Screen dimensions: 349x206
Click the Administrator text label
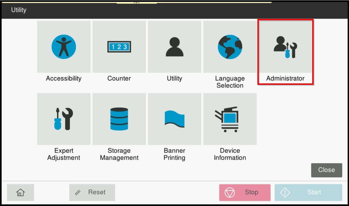tap(285, 79)
